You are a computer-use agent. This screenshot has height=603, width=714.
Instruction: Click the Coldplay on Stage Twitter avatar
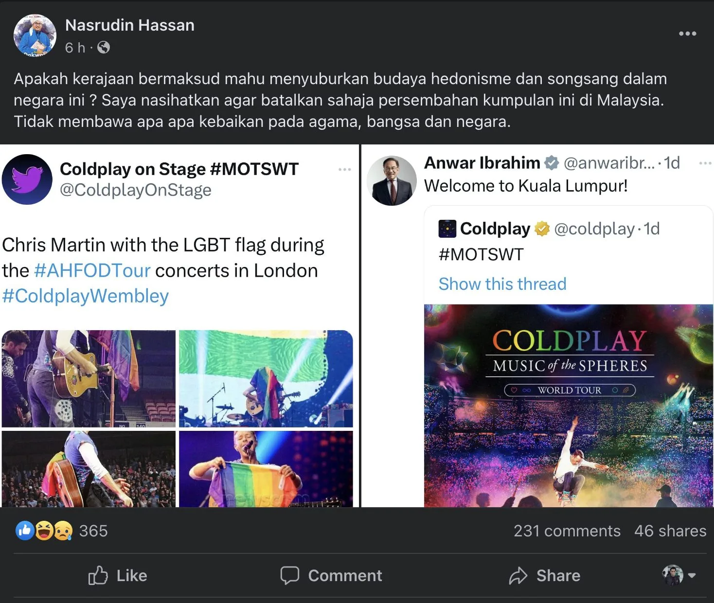pyautogui.click(x=27, y=179)
